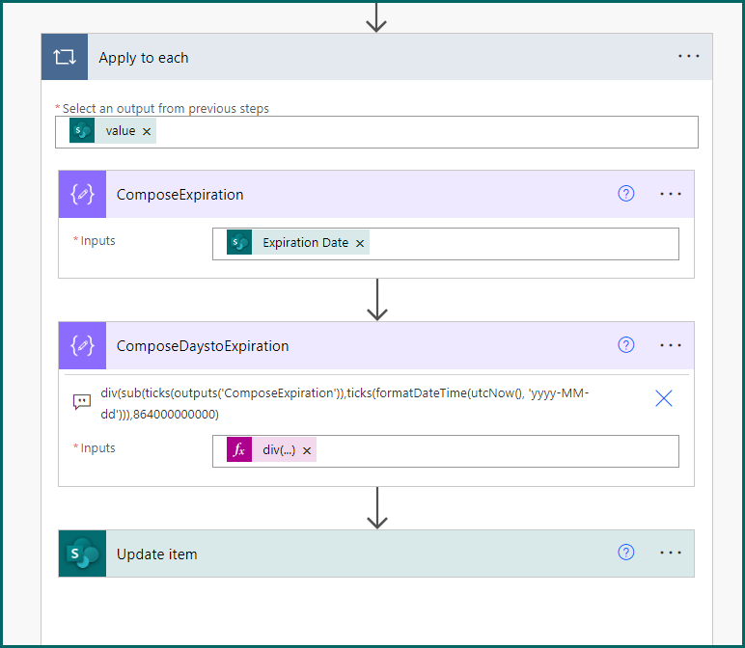Screen dimensions: 745x648
Task: Click the ComposeExpiration Inputs field
Action: (x=446, y=244)
